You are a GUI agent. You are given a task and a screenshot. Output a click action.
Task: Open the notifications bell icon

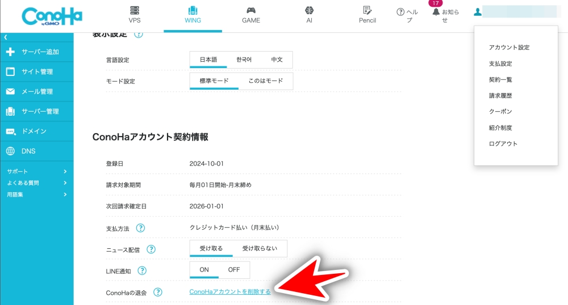(436, 12)
